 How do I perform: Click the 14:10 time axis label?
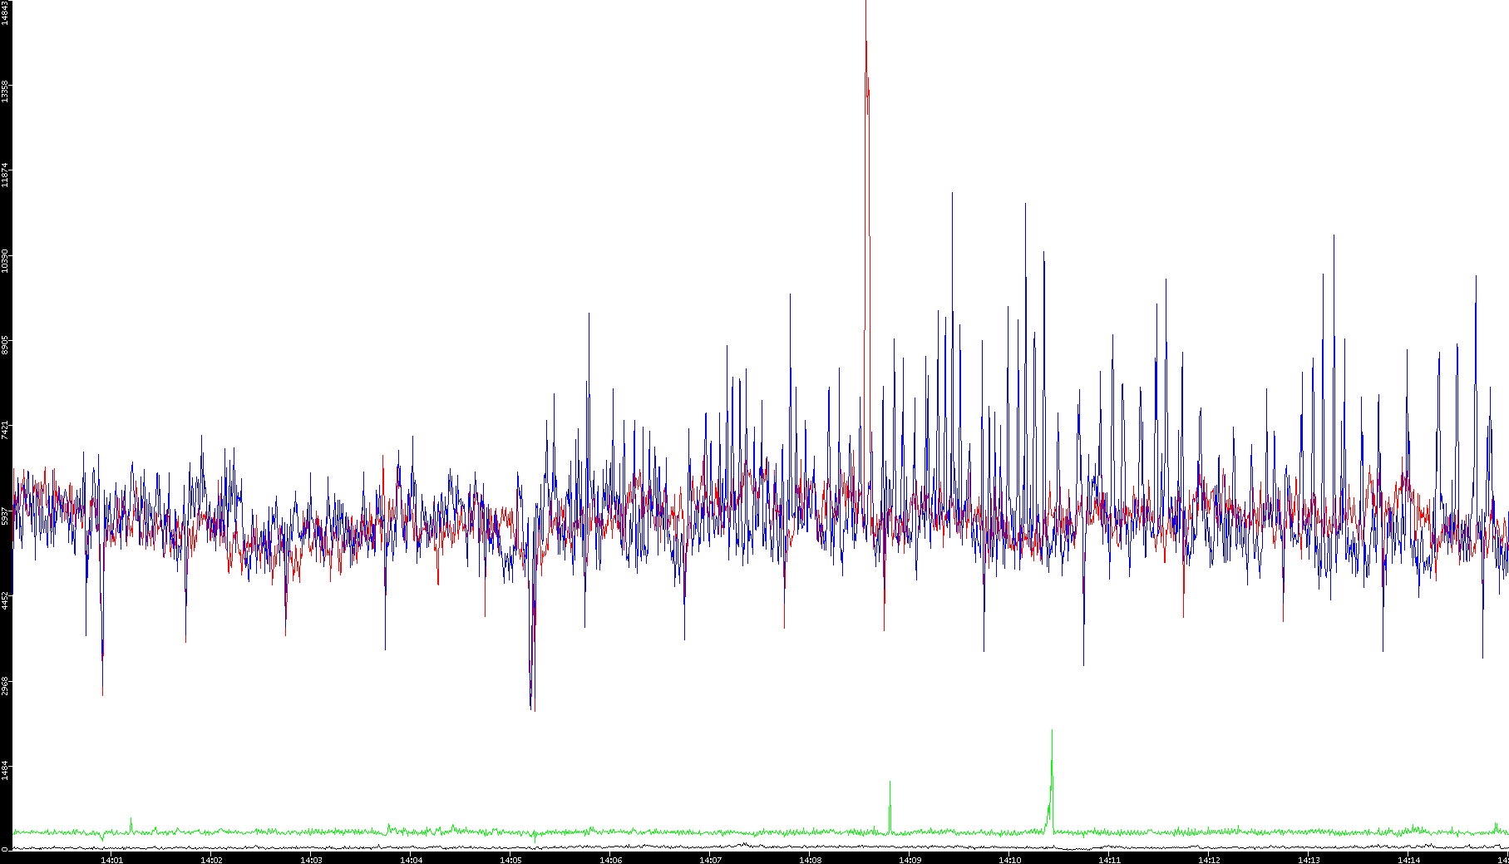coord(1010,860)
